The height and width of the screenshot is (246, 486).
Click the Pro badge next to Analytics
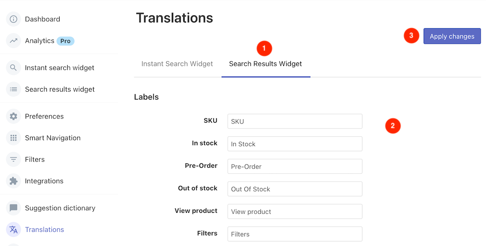(x=65, y=41)
